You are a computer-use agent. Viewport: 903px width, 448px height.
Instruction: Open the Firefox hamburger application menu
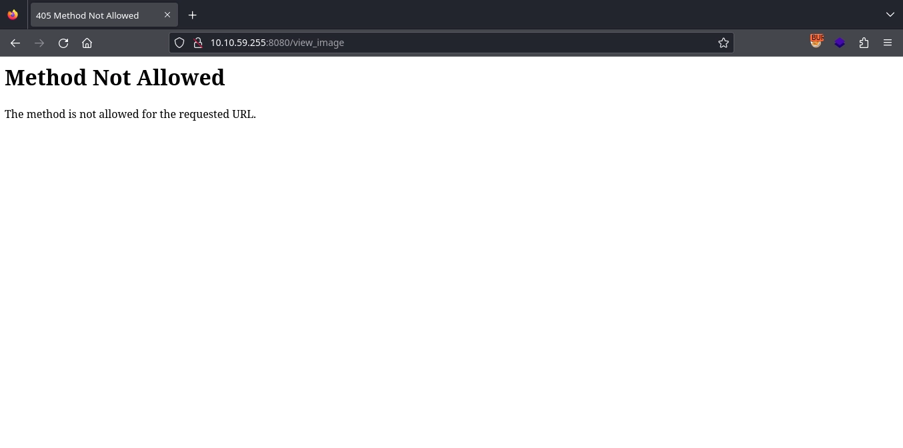[x=887, y=43]
